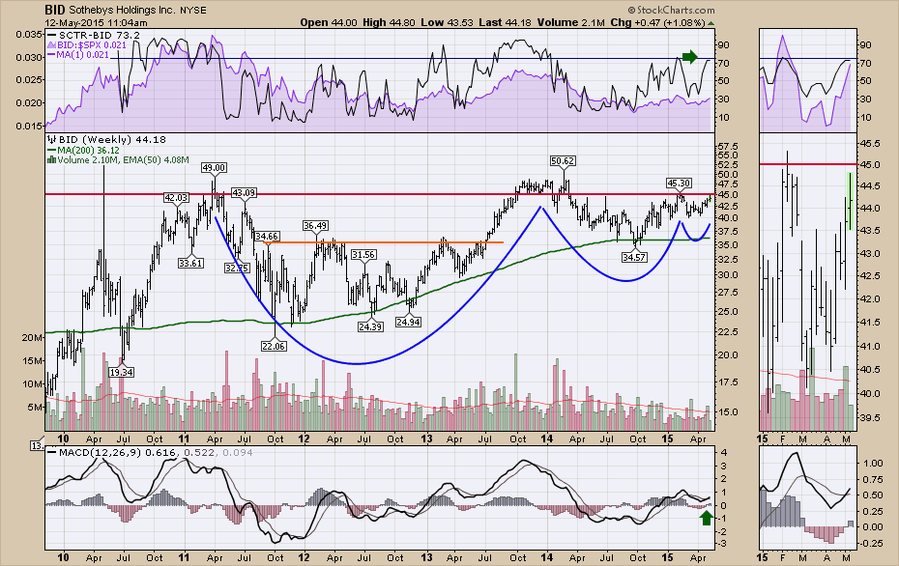Click the 24.39 low price label
Screen dimensions: 899x566
click(370, 326)
